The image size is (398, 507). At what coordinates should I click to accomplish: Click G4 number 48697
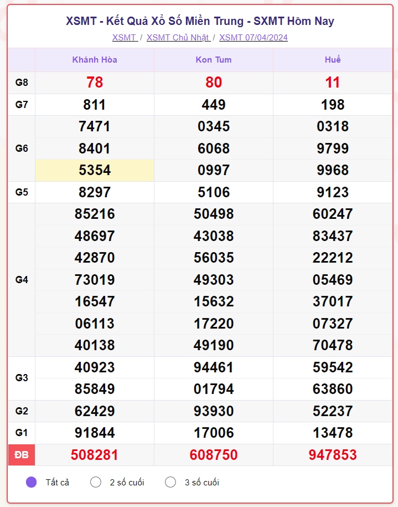click(x=95, y=236)
